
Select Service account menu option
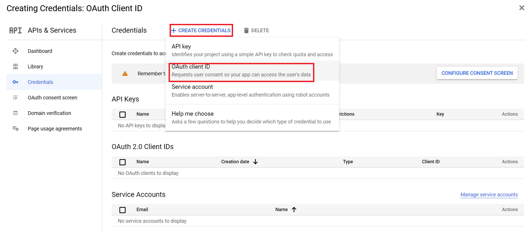click(252, 91)
